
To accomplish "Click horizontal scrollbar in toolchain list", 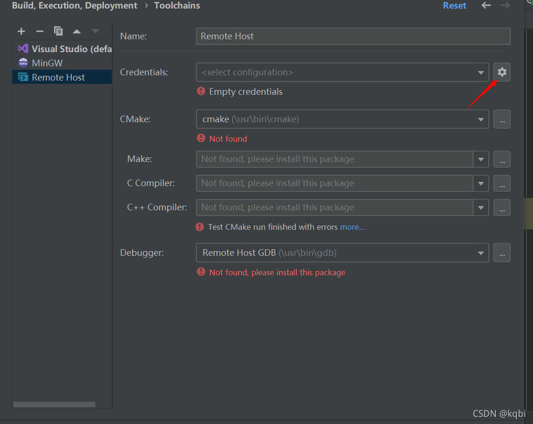I will tap(54, 404).
